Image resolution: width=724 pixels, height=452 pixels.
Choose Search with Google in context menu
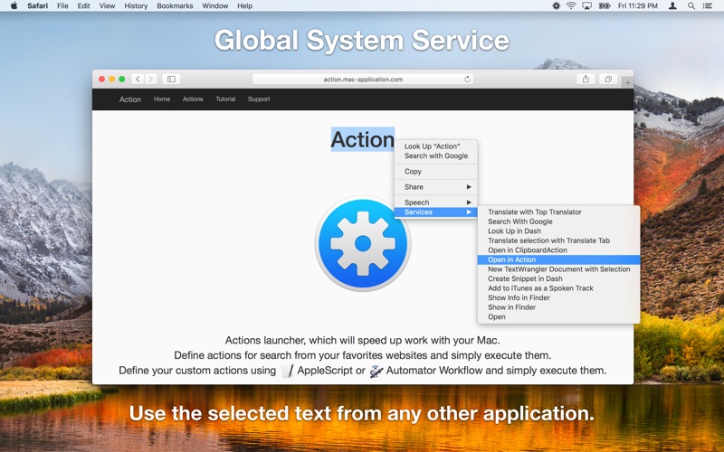436,155
